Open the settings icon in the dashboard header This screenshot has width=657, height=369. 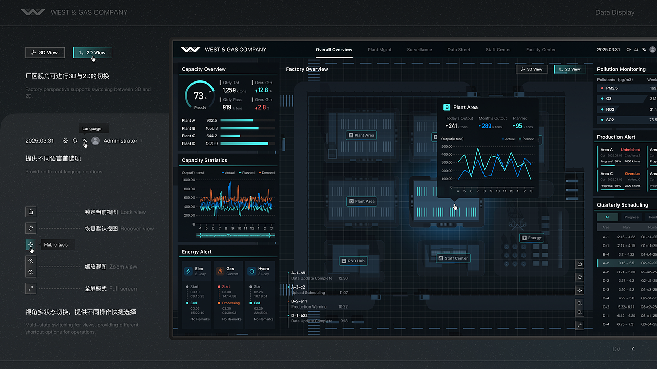(x=629, y=50)
